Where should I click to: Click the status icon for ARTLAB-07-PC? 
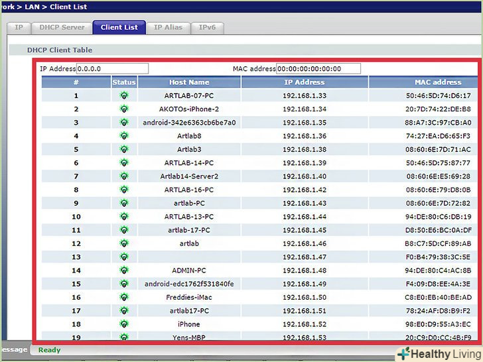[123, 95]
